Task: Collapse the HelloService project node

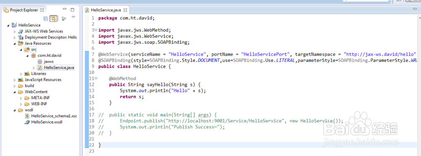Action: tap(8, 25)
